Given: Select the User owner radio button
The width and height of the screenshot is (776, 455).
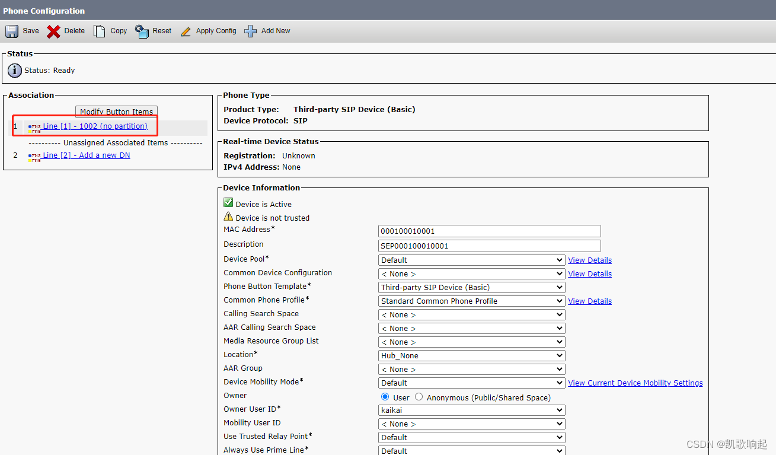Looking at the screenshot, I should (x=386, y=397).
